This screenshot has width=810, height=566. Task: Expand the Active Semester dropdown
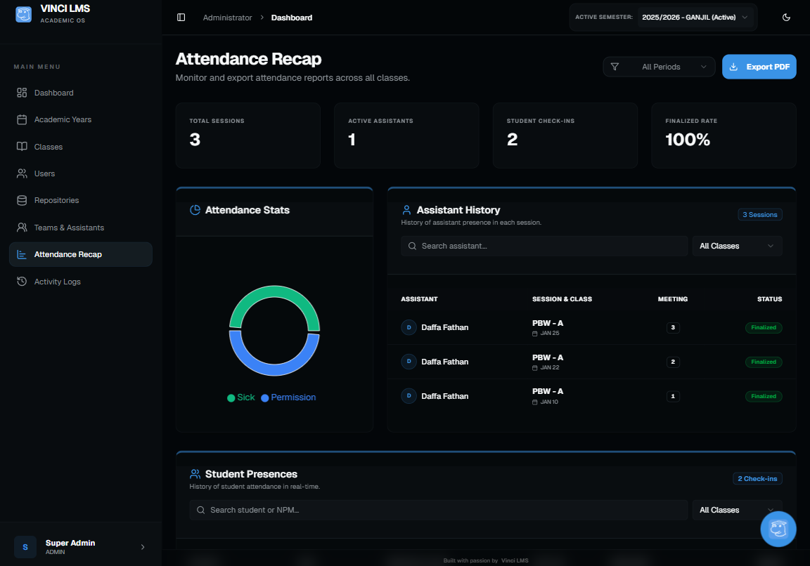[x=695, y=18]
